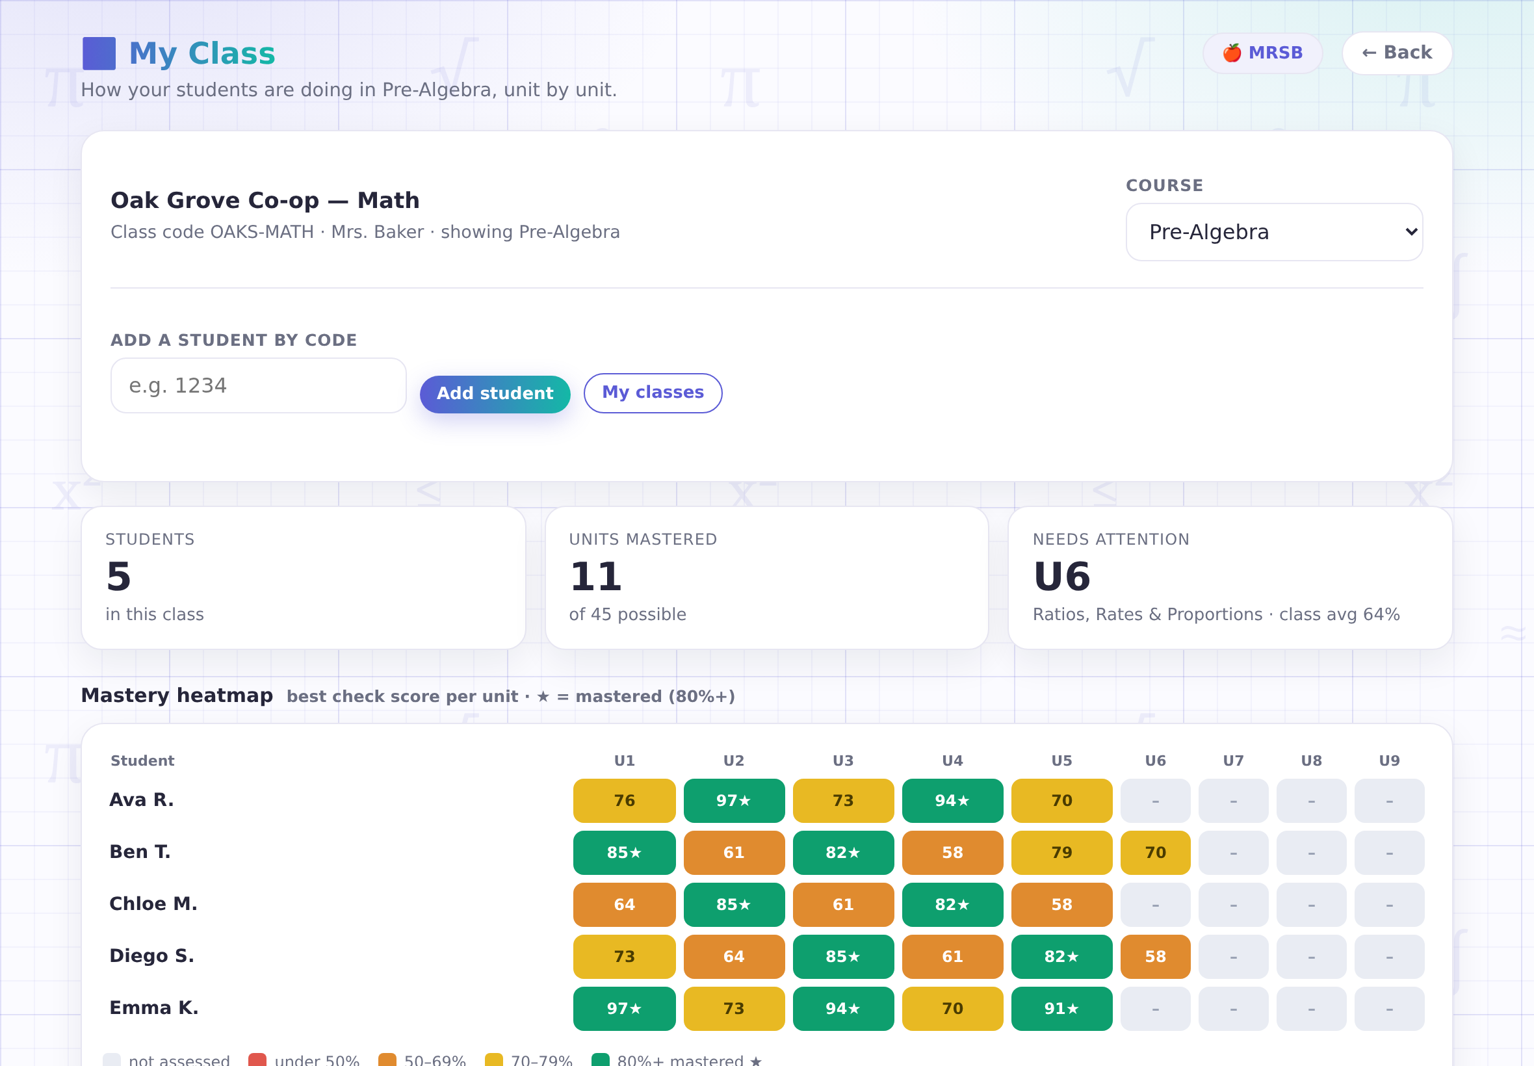Screen dimensions: 1534x1066
Task: Open My classes
Action: (x=653, y=393)
